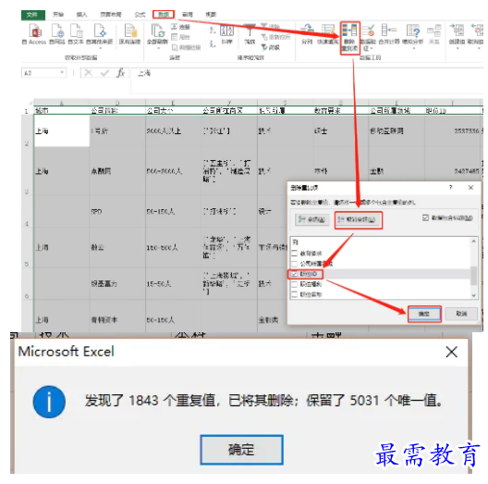
Task: Click the Group (创建组) icon
Action: pos(457,31)
